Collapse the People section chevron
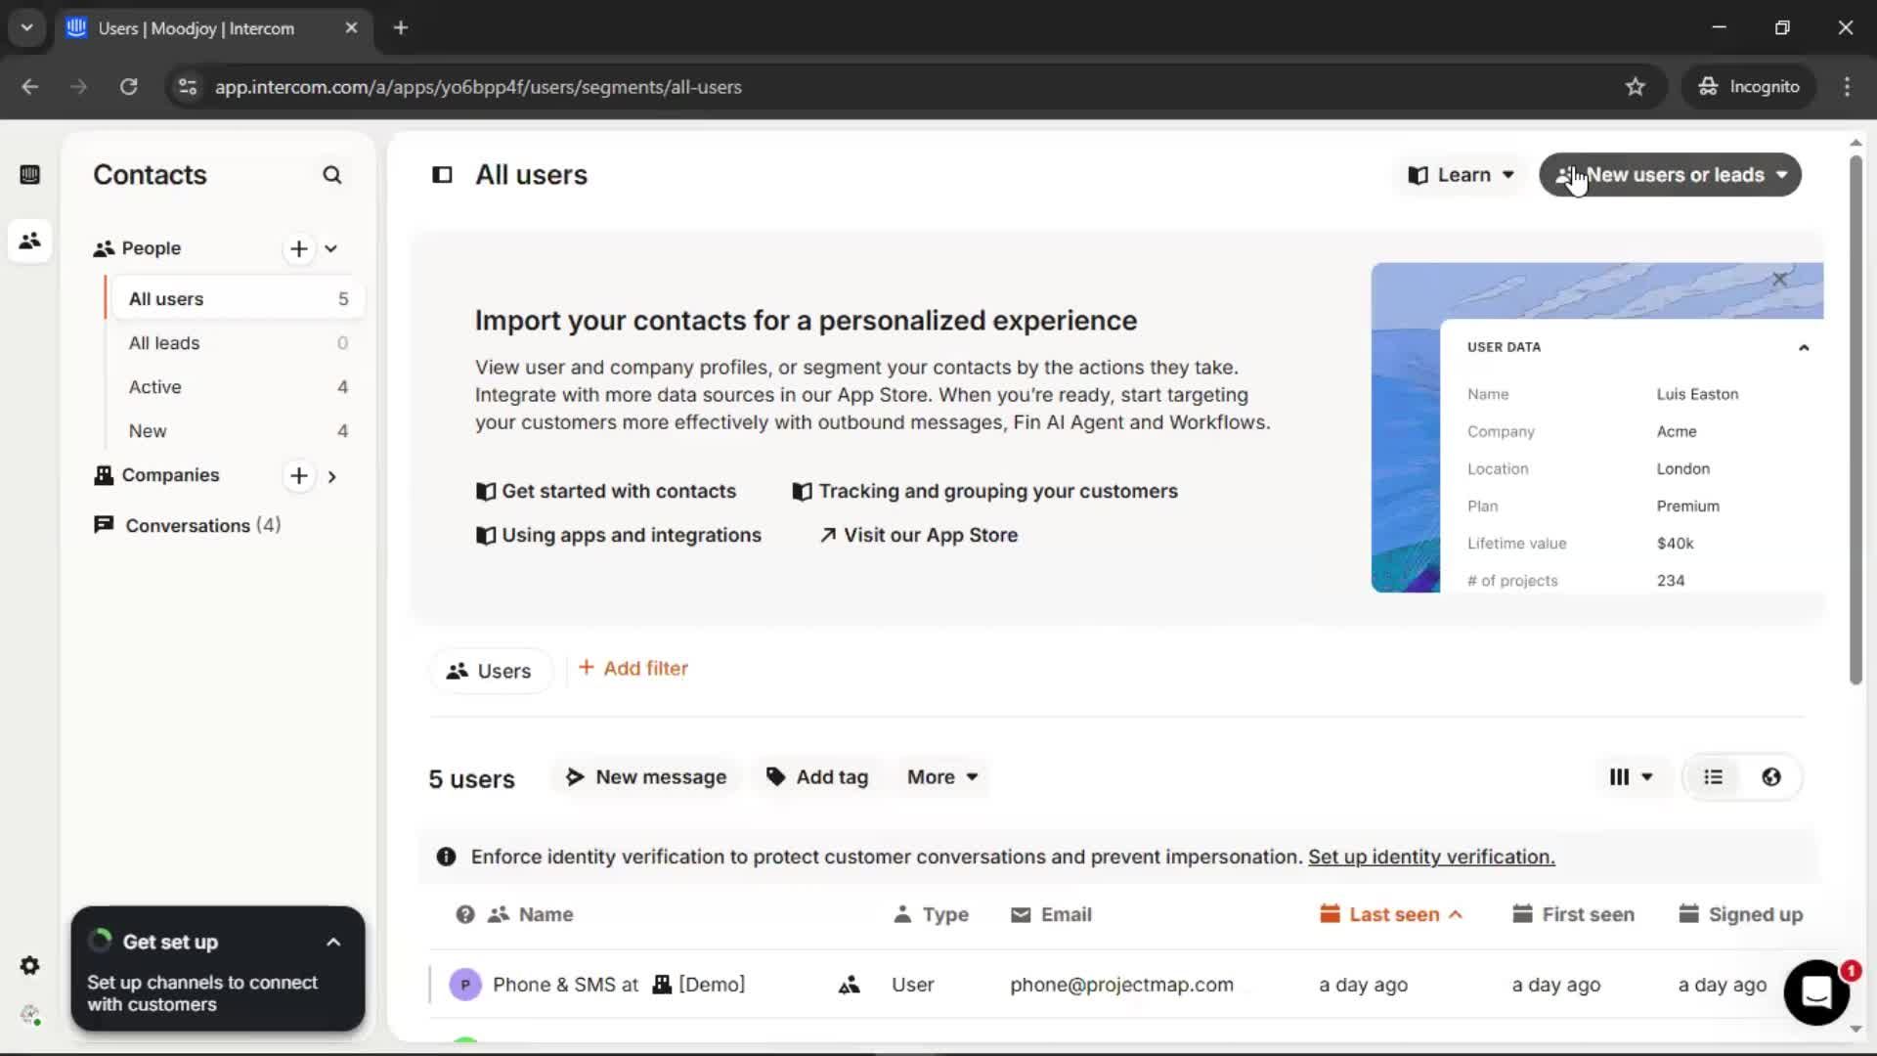This screenshot has width=1877, height=1056. pyautogui.click(x=331, y=248)
